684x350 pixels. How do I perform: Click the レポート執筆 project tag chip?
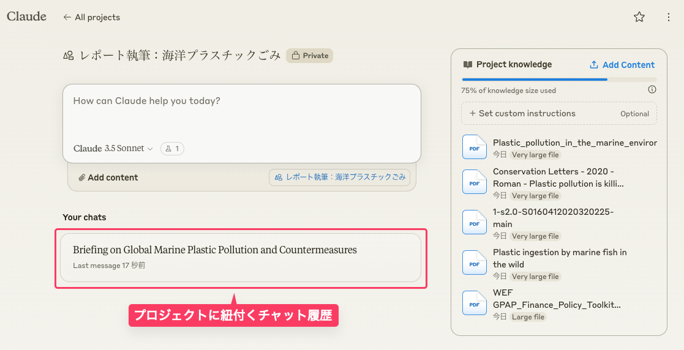click(x=339, y=177)
